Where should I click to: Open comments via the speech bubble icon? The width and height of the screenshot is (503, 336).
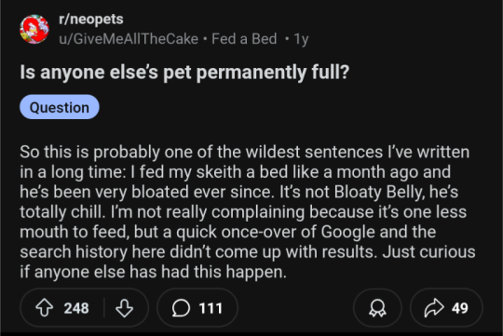click(181, 308)
